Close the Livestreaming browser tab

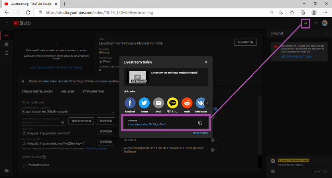56,4
